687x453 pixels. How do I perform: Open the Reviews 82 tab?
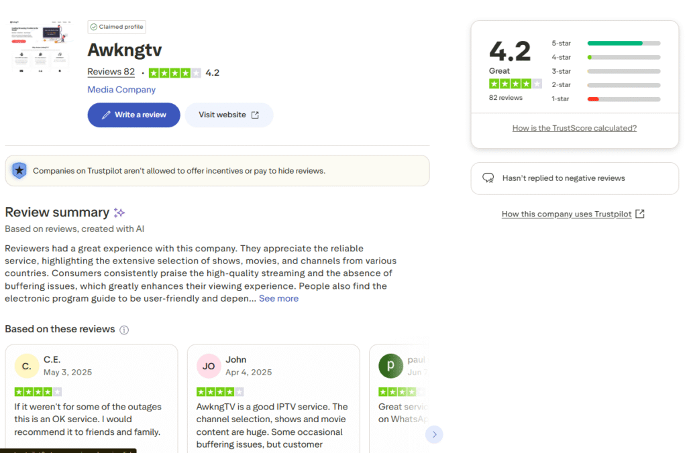coord(111,72)
